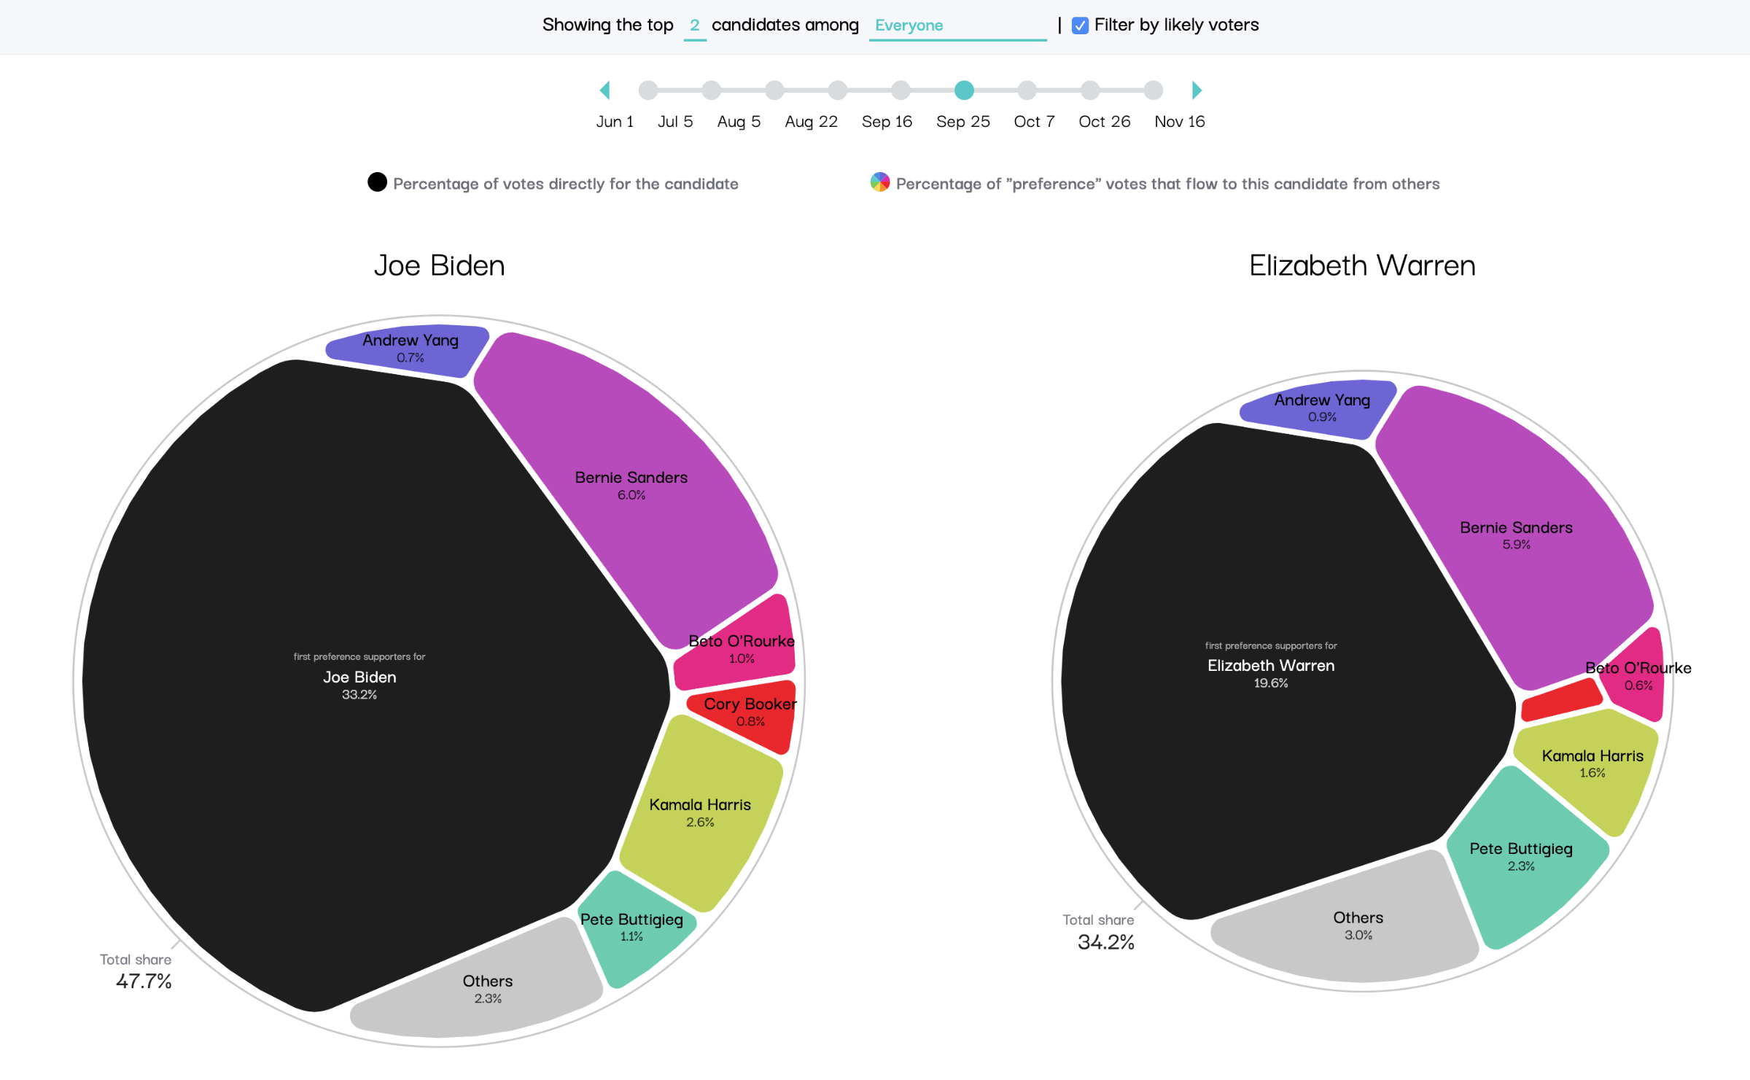Select the Aug 22 timeline dot
Screen dimensions: 1750x1080
[837, 90]
